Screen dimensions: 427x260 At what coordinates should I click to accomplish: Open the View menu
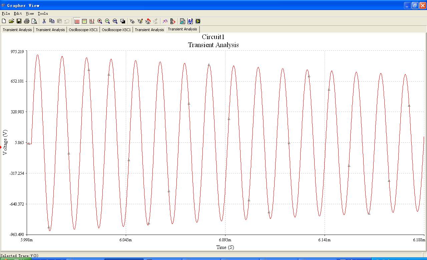pyautogui.click(x=30, y=14)
